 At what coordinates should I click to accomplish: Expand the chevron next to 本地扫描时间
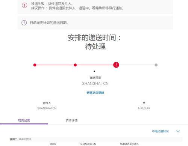point(178,131)
